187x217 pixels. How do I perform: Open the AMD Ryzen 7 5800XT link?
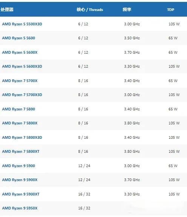point(21,152)
